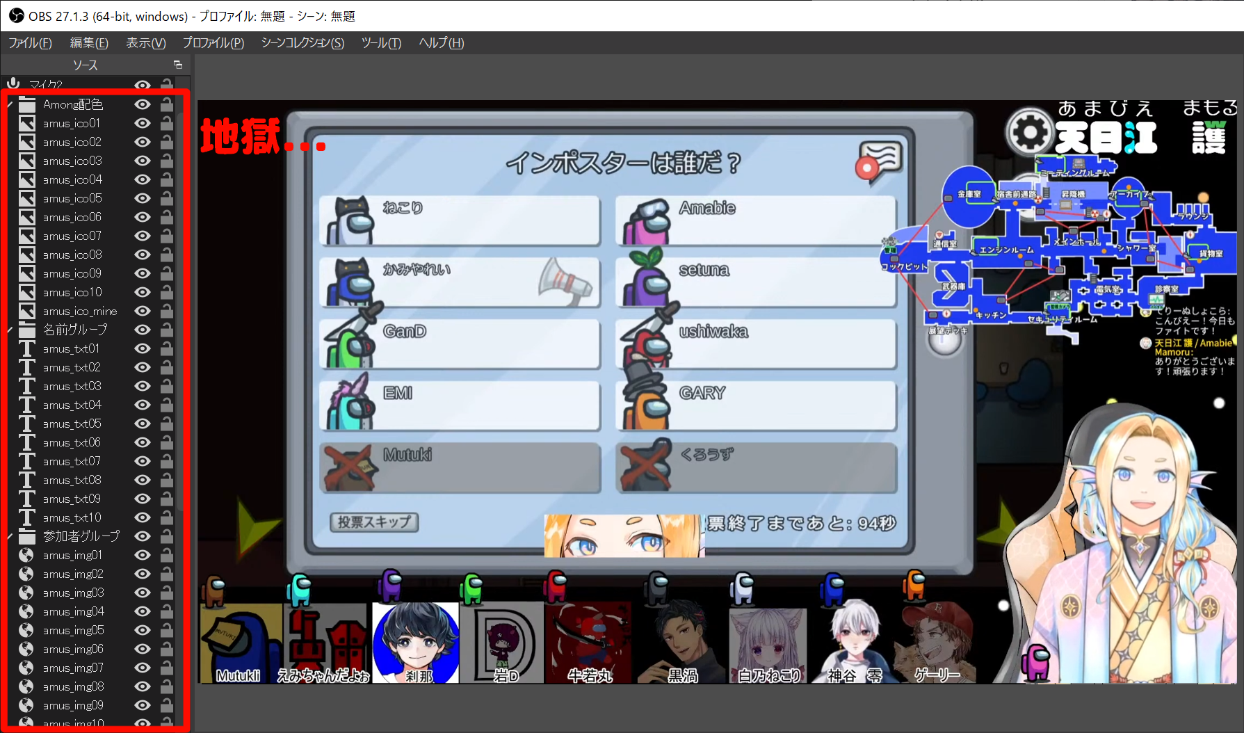
Task: Click the globe icon beside amus_img05
Action: [x=26, y=630]
